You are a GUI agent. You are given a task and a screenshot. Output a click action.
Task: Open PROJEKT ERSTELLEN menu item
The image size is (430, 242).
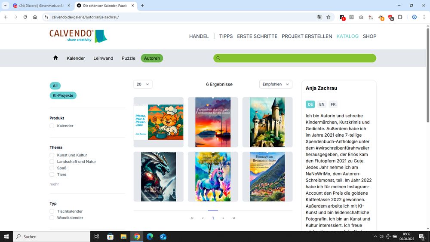pyautogui.click(x=307, y=36)
